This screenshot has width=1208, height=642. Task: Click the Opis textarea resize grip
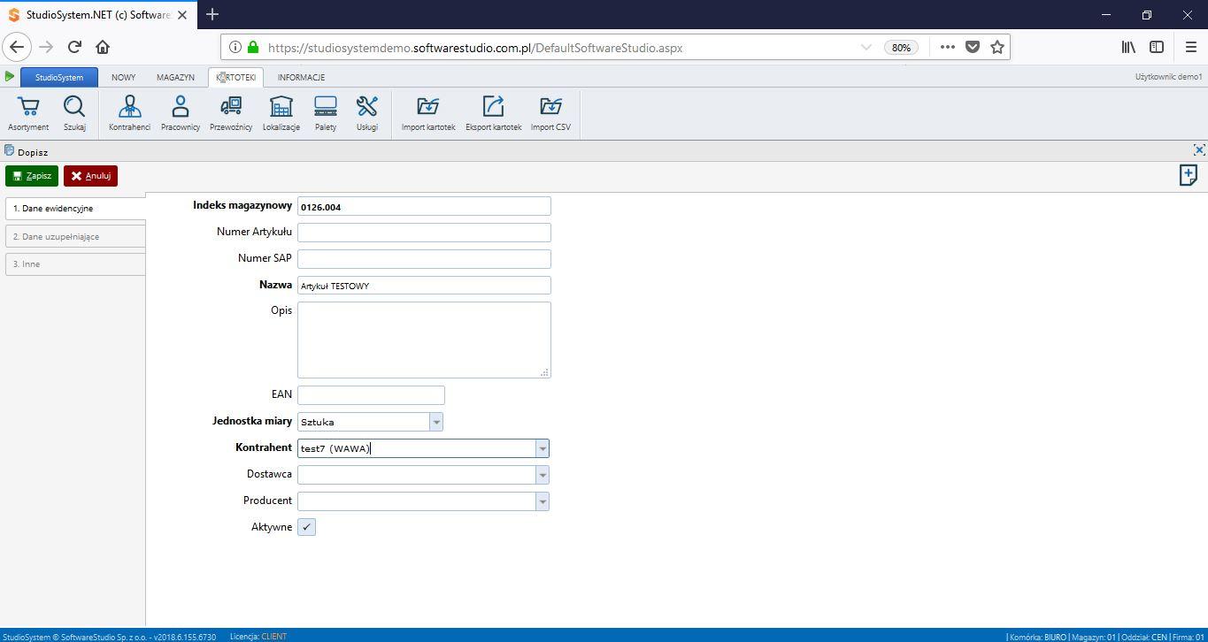click(544, 372)
